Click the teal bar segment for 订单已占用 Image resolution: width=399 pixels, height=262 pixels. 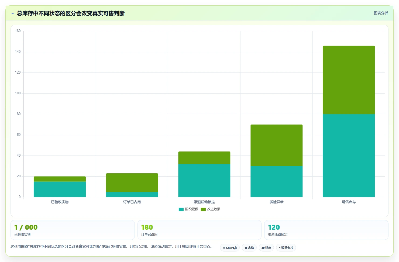pos(132,194)
